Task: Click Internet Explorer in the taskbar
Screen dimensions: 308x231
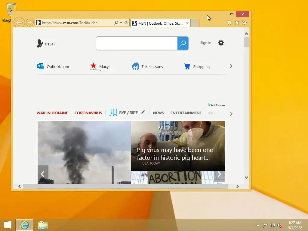Action: [24, 225]
